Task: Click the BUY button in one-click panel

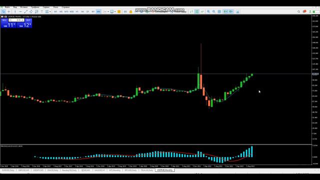Action: coord(28,20)
